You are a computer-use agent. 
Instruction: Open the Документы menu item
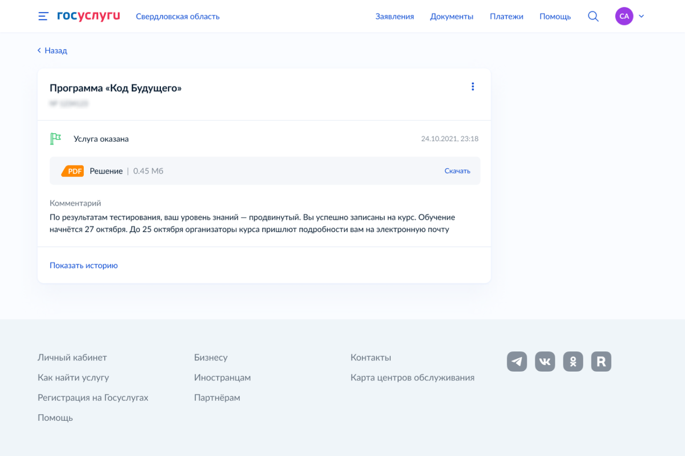tap(452, 17)
